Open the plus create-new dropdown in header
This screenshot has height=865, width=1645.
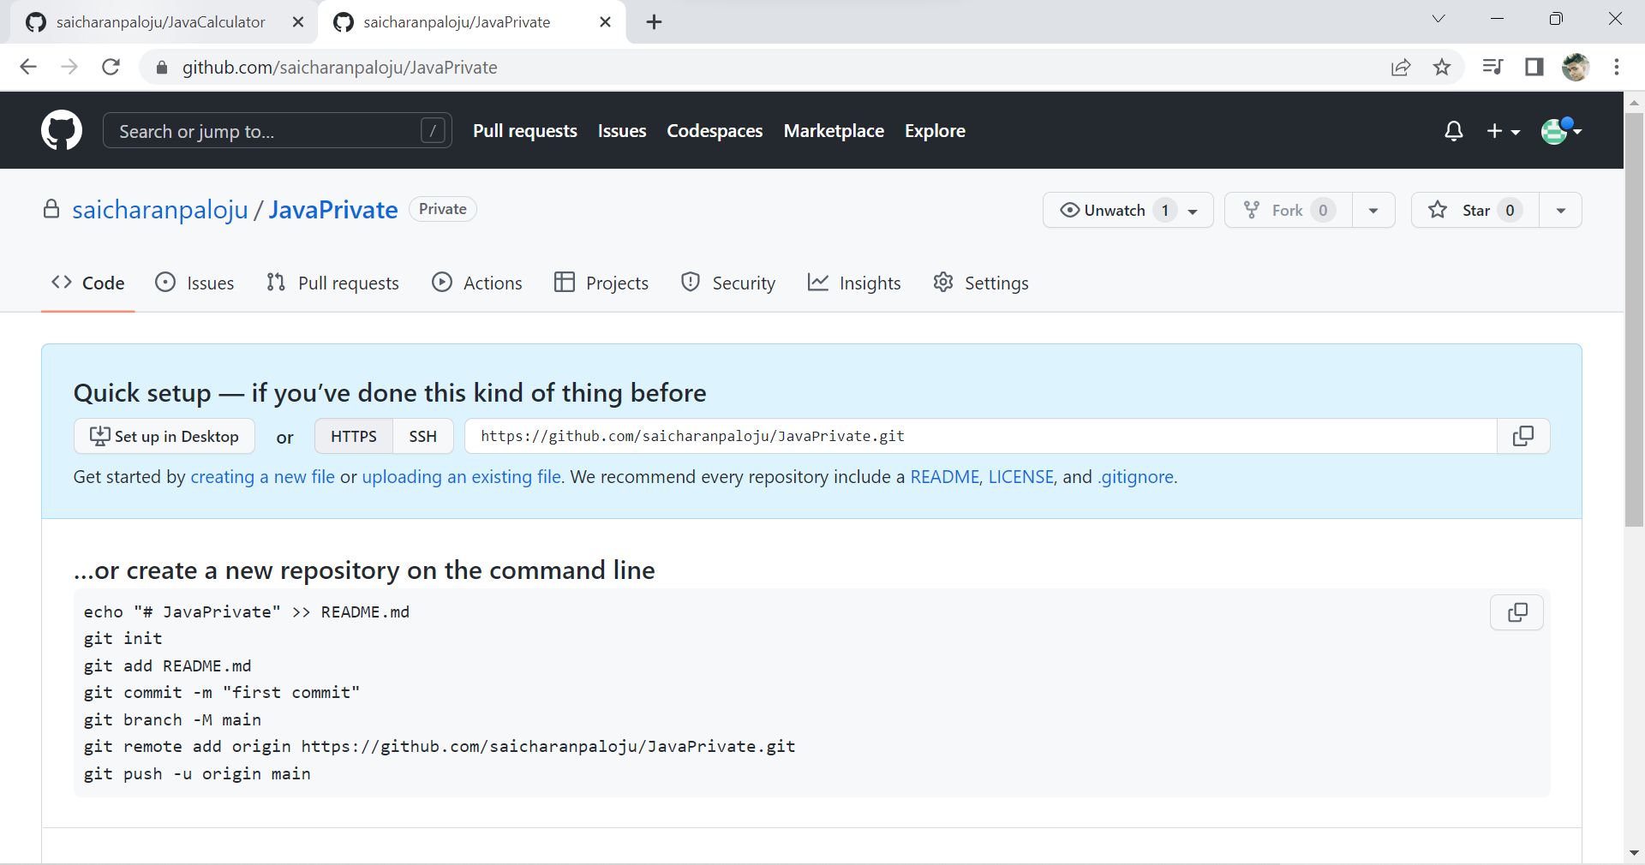point(1503,131)
